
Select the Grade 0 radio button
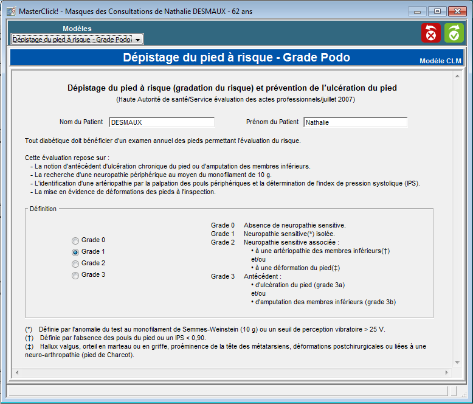tap(75, 240)
